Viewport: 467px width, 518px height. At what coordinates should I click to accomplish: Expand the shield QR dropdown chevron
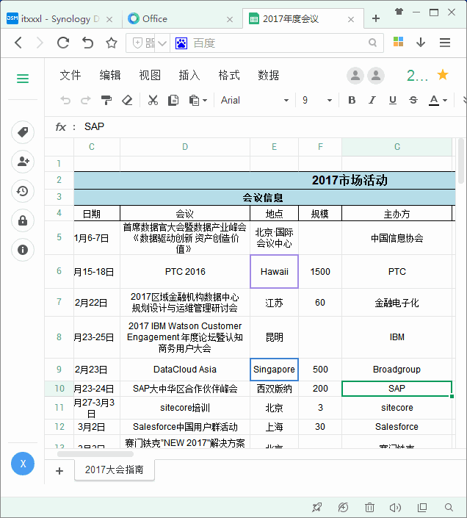pyautogui.click(x=162, y=43)
